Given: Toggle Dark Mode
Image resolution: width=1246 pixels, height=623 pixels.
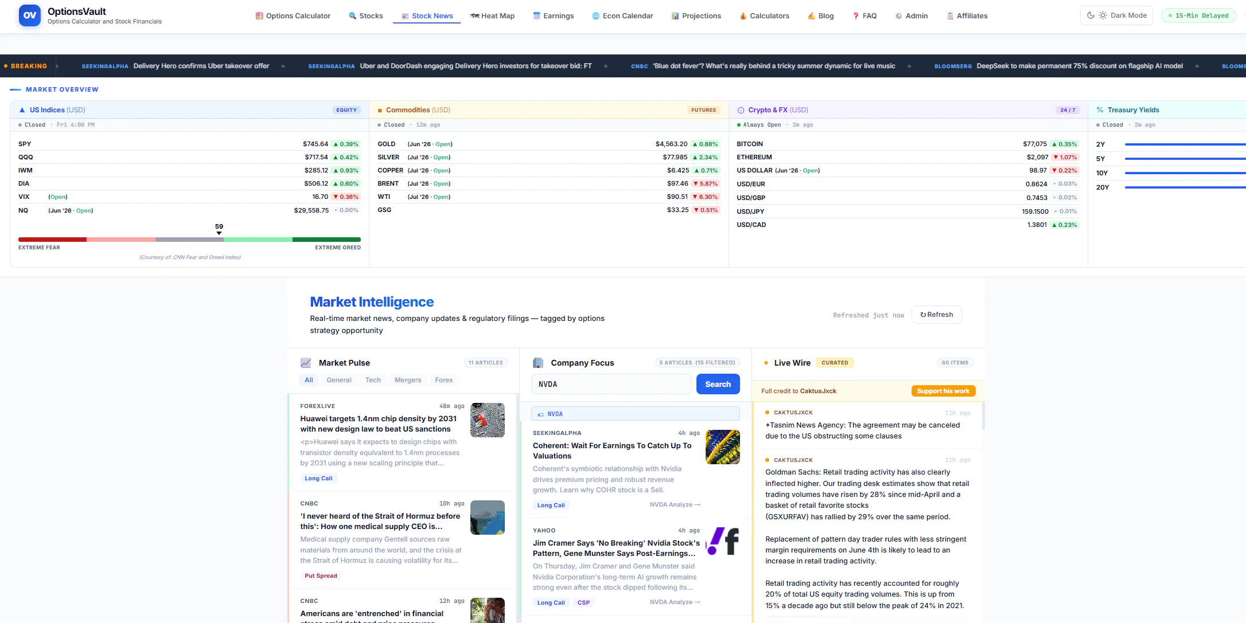Looking at the screenshot, I should [1116, 15].
